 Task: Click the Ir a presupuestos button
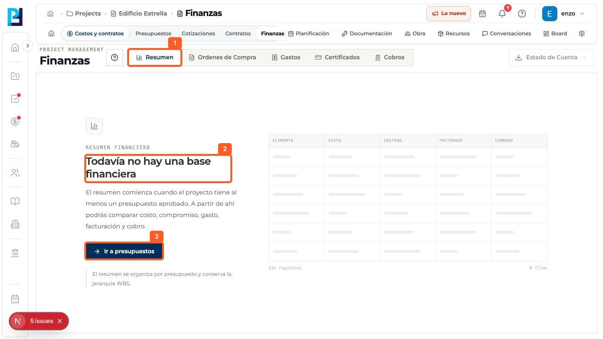tap(124, 251)
